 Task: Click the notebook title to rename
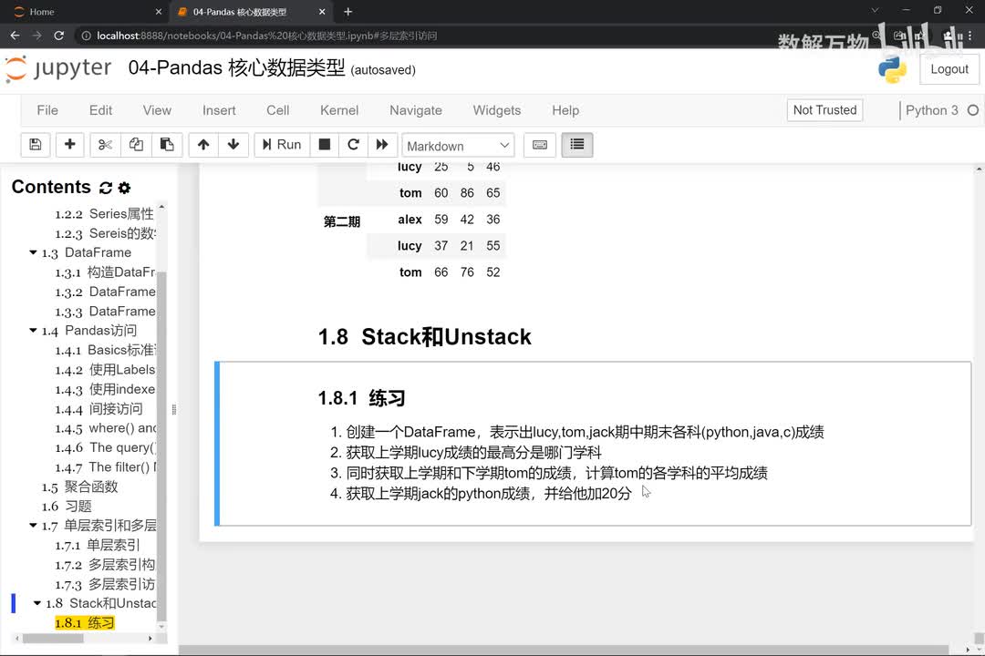(x=236, y=67)
